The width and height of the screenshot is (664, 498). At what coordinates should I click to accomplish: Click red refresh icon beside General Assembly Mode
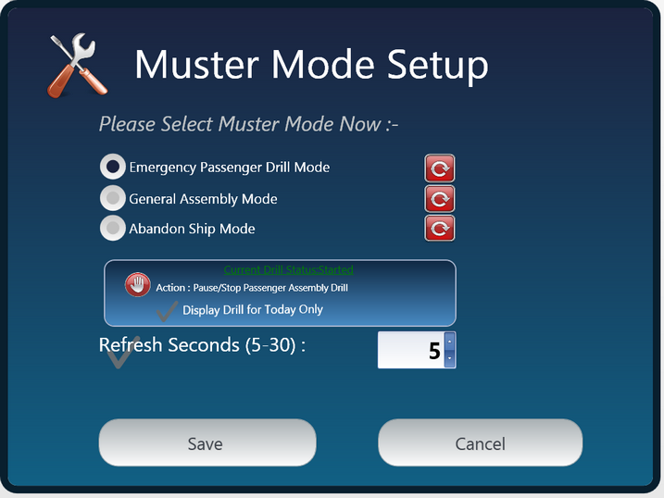click(x=440, y=198)
